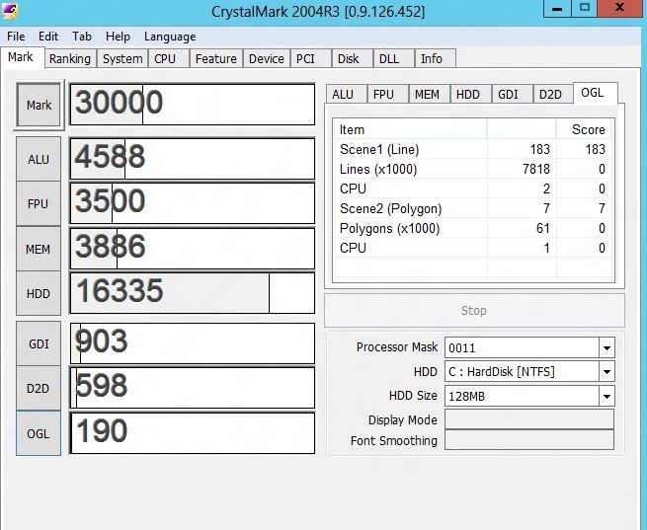The width and height of the screenshot is (647, 530).
Task: Click the ALU score bar 4588
Action: [x=193, y=159]
